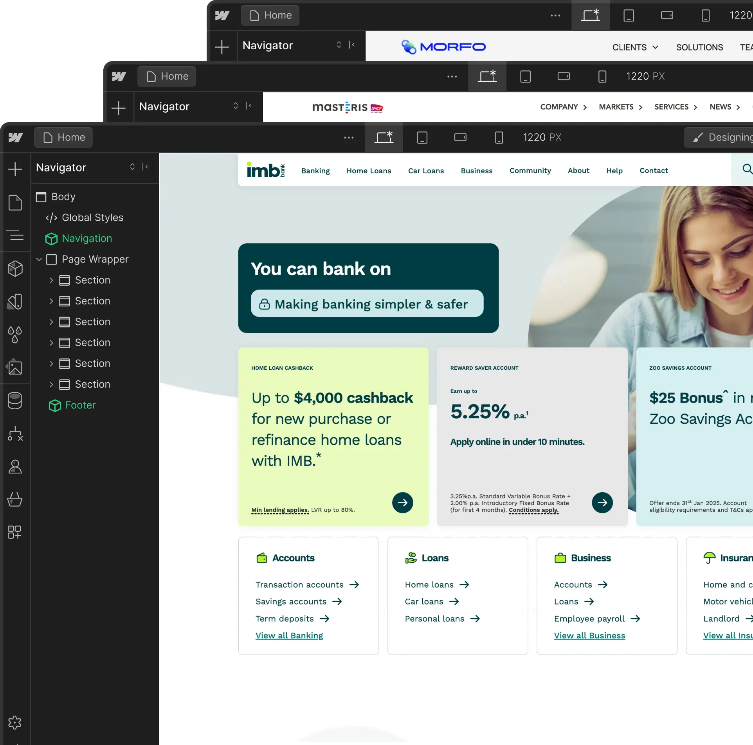
Task: Open About menu on imb site
Action: coord(578,171)
